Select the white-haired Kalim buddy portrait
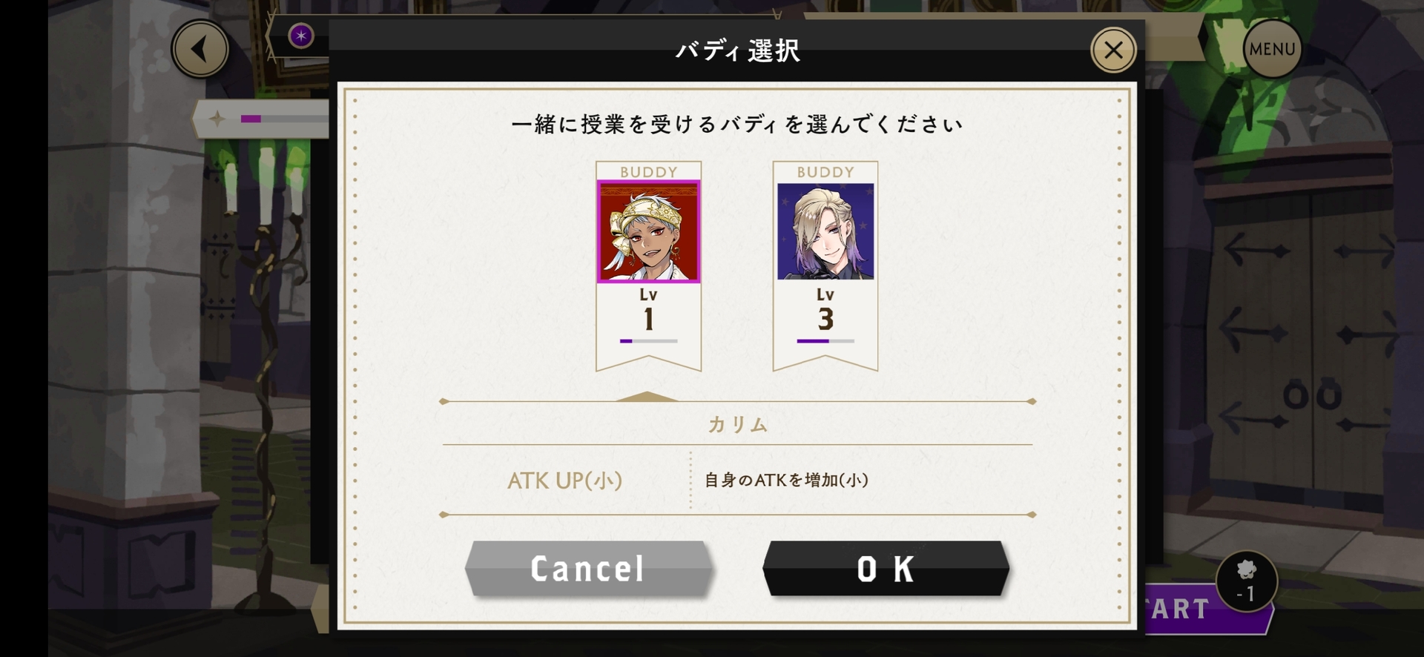 [x=648, y=231]
